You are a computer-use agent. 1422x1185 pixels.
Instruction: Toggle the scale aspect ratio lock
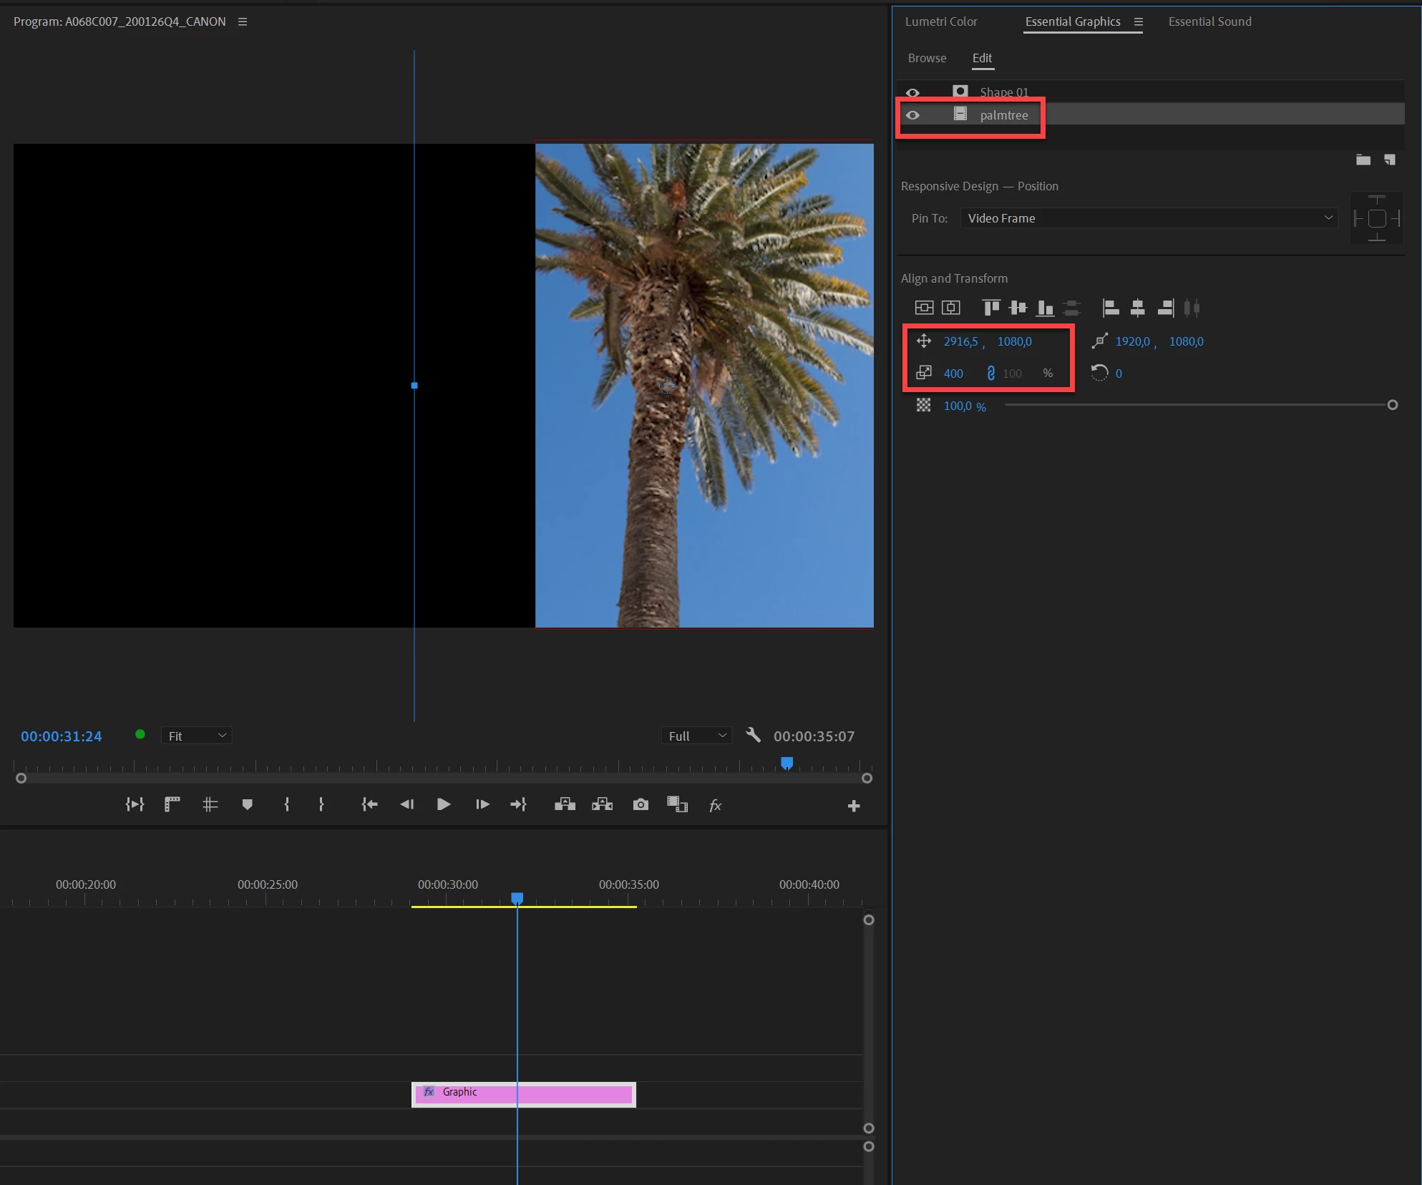(x=990, y=374)
